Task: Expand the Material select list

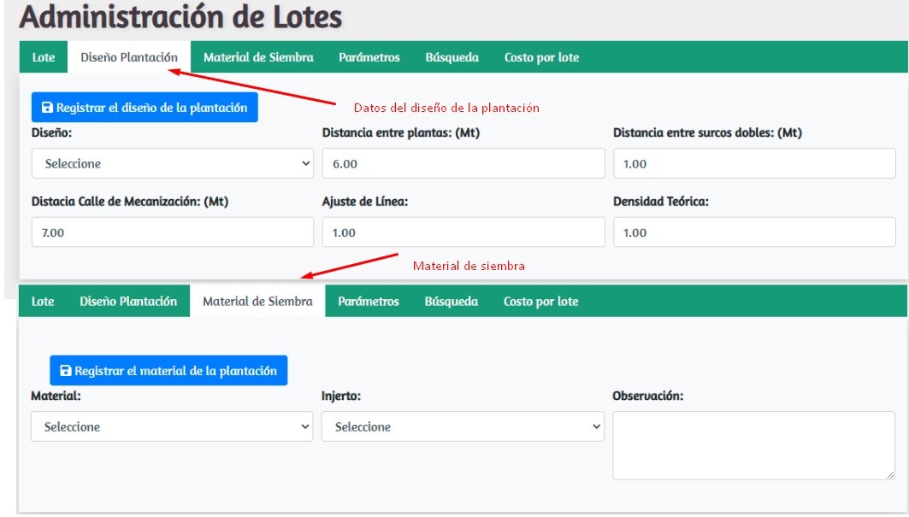Action: (x=172, y=426)
